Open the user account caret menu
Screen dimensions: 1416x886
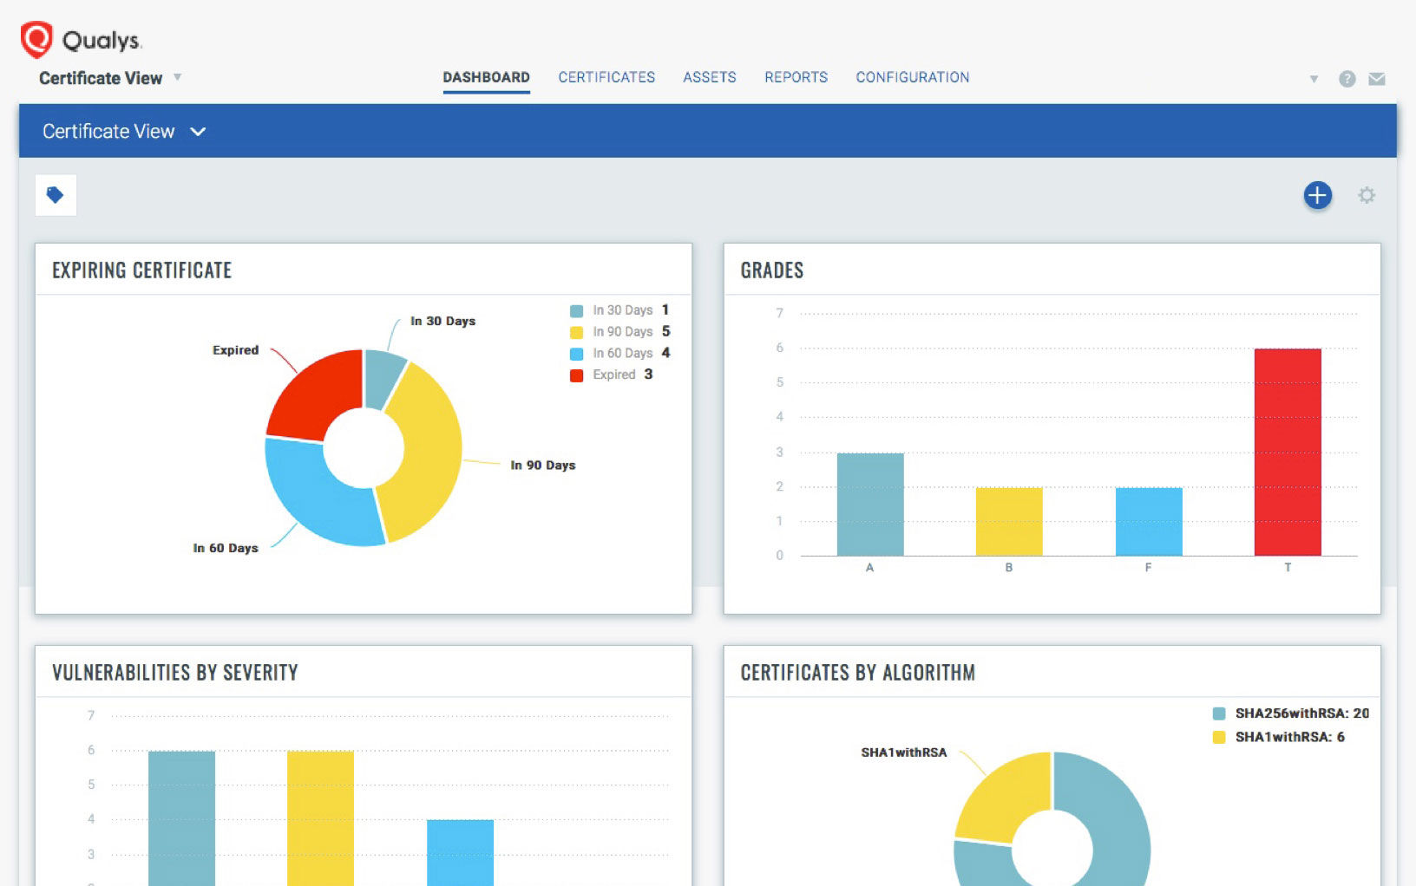[1314, 78]
